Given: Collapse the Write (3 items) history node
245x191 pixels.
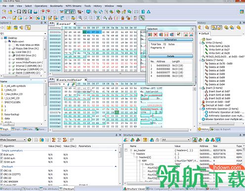Looking at the screenshot, I should point(201,43).
